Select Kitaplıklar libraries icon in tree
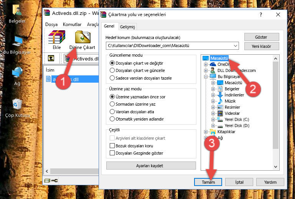This screenshot has height=199, width=295. tap(213, 132)
